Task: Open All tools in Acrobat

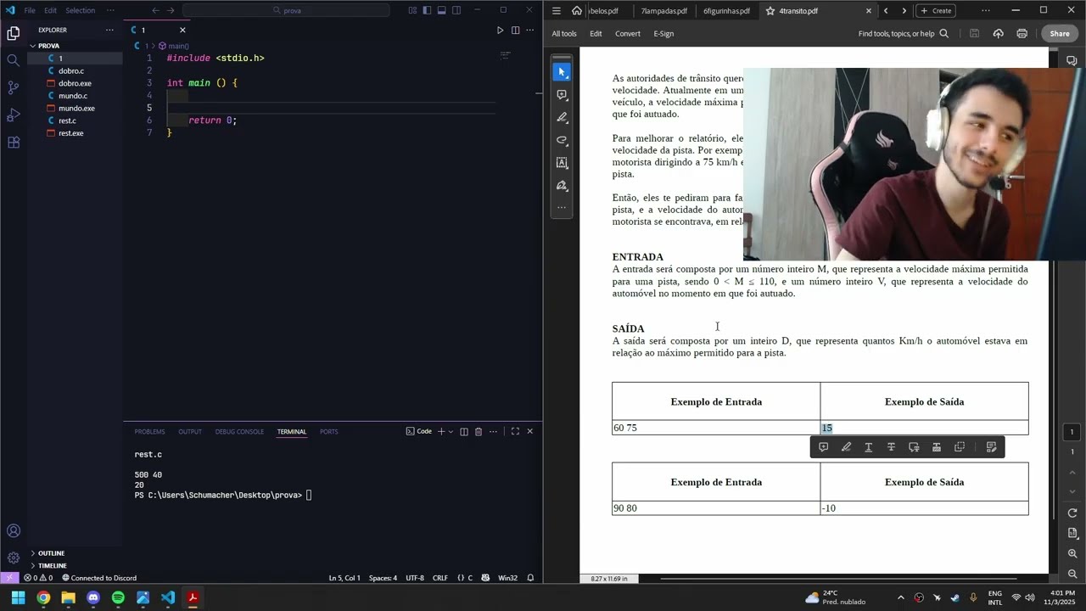Action: pyautogui.click(x=564, y=34)
